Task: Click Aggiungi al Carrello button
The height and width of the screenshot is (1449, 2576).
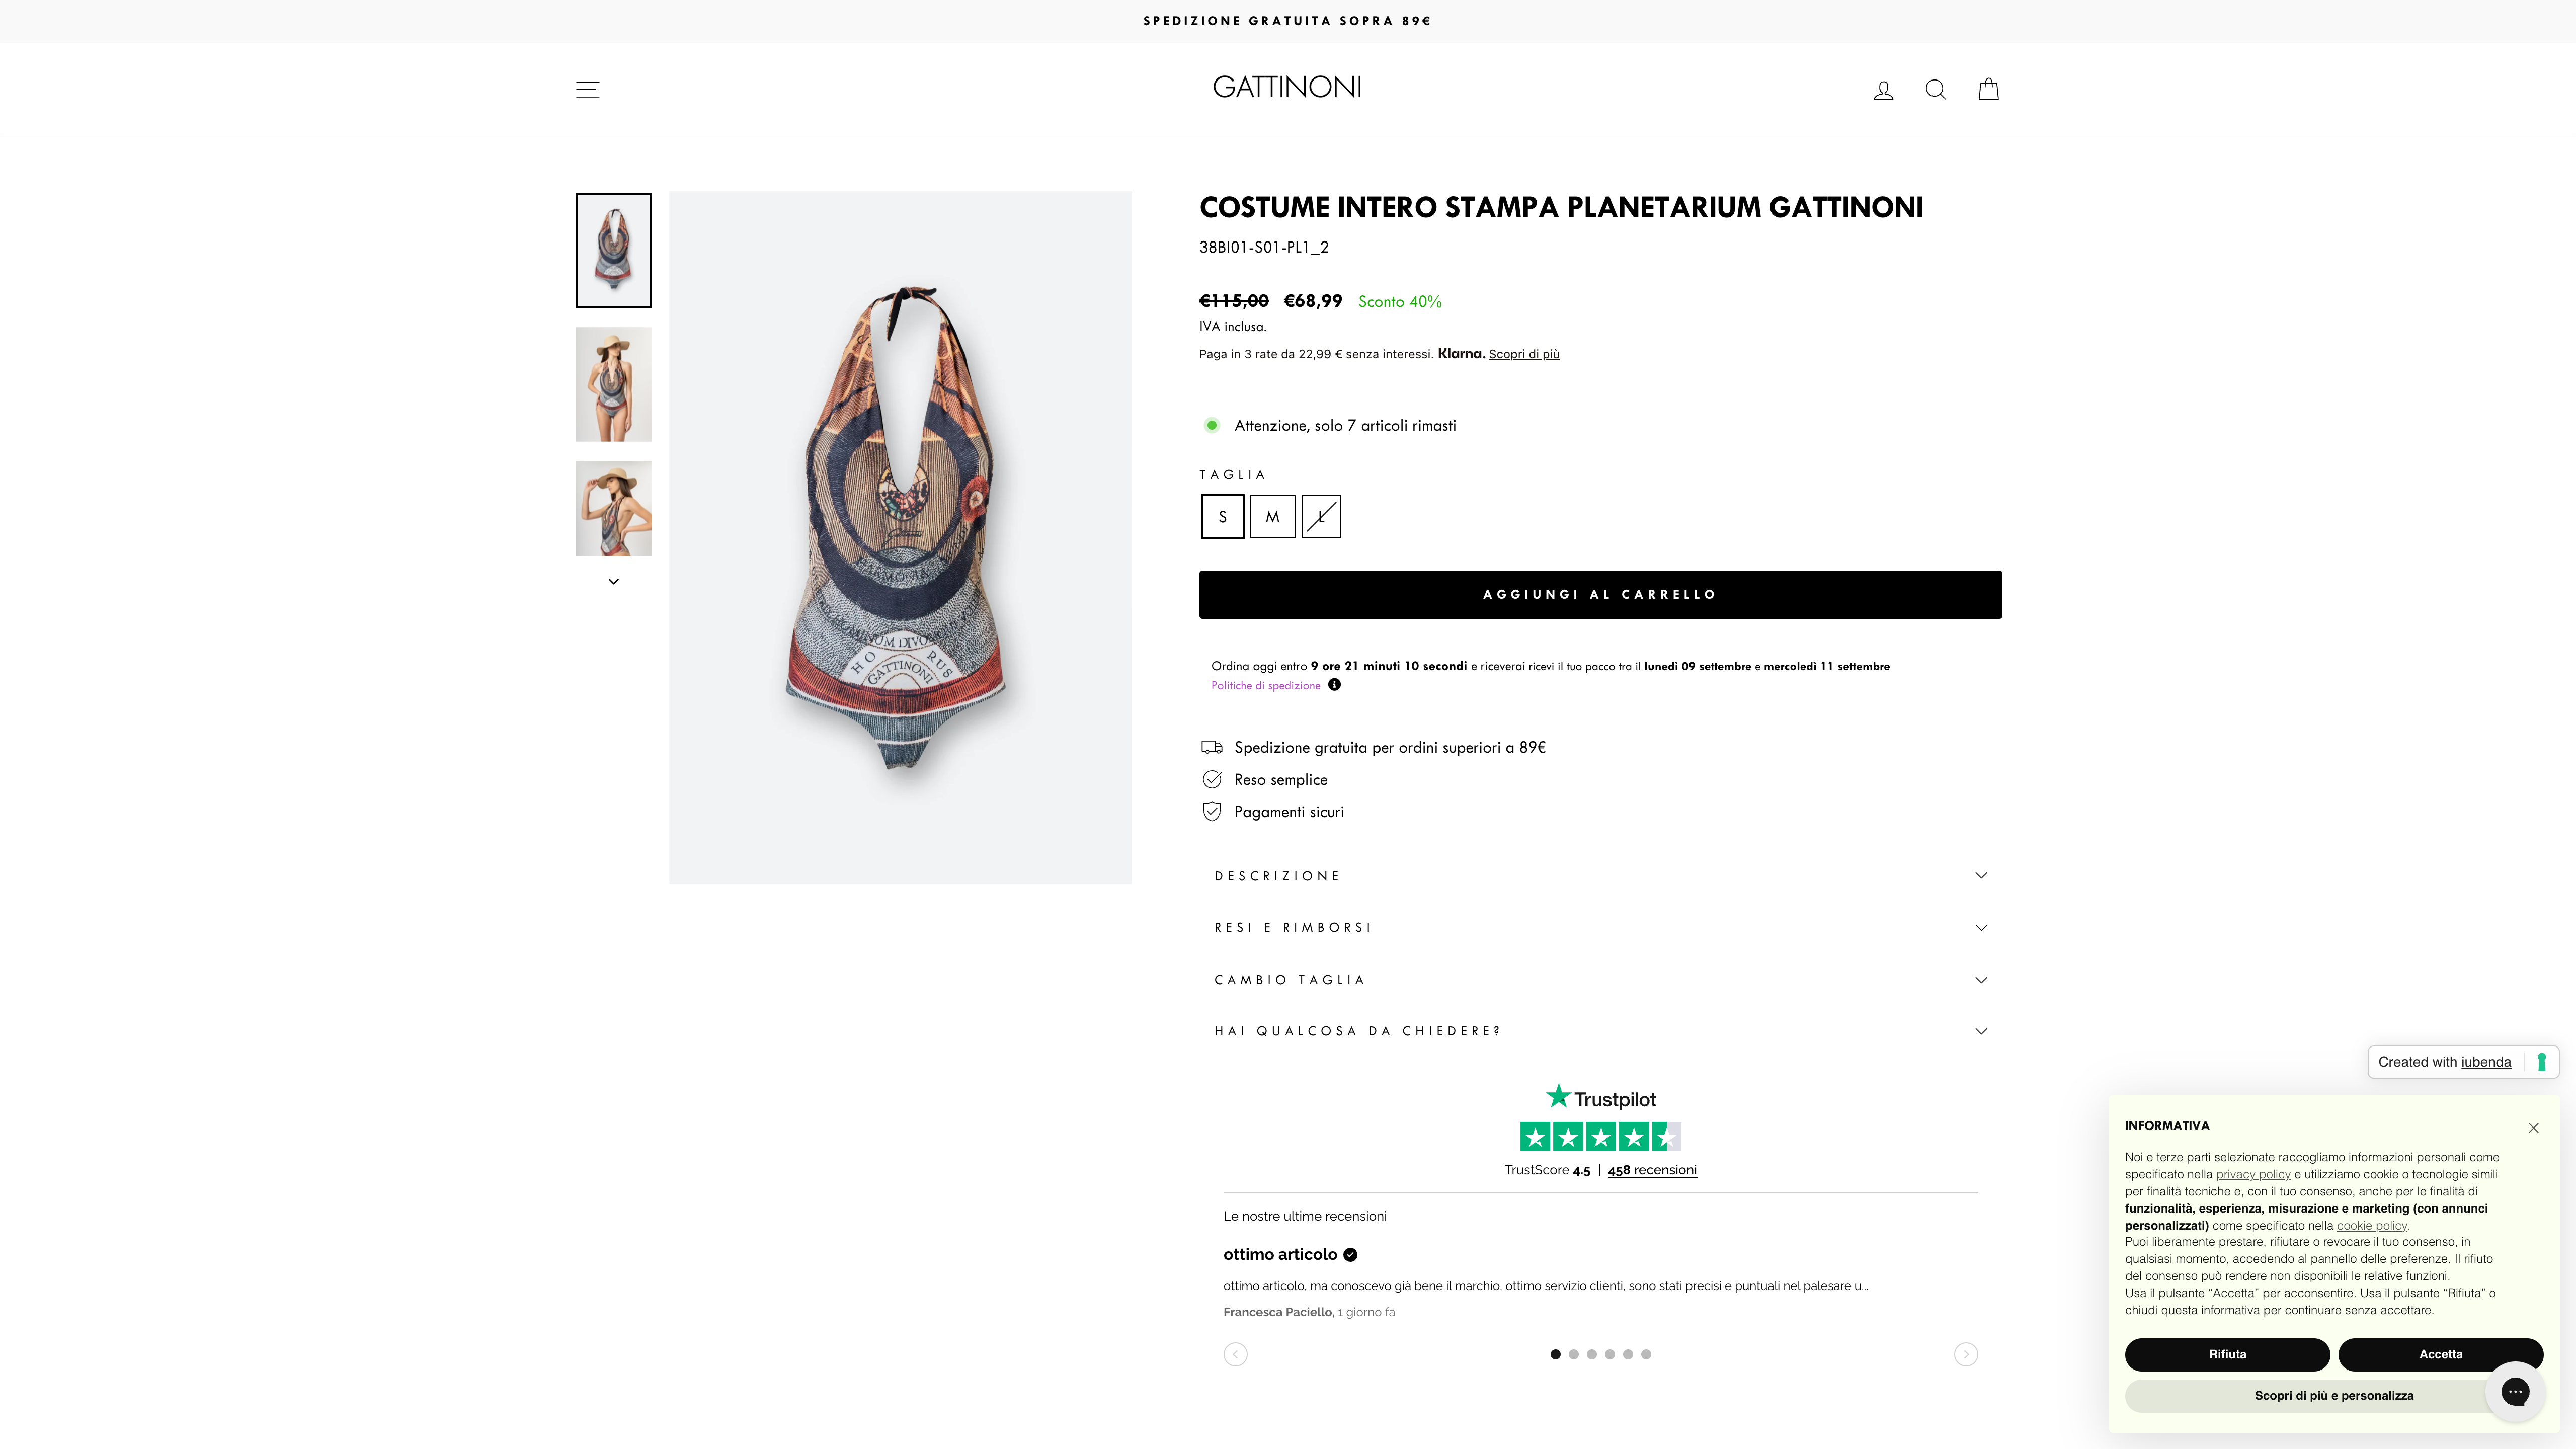Action: click(x=1600, y=595)
